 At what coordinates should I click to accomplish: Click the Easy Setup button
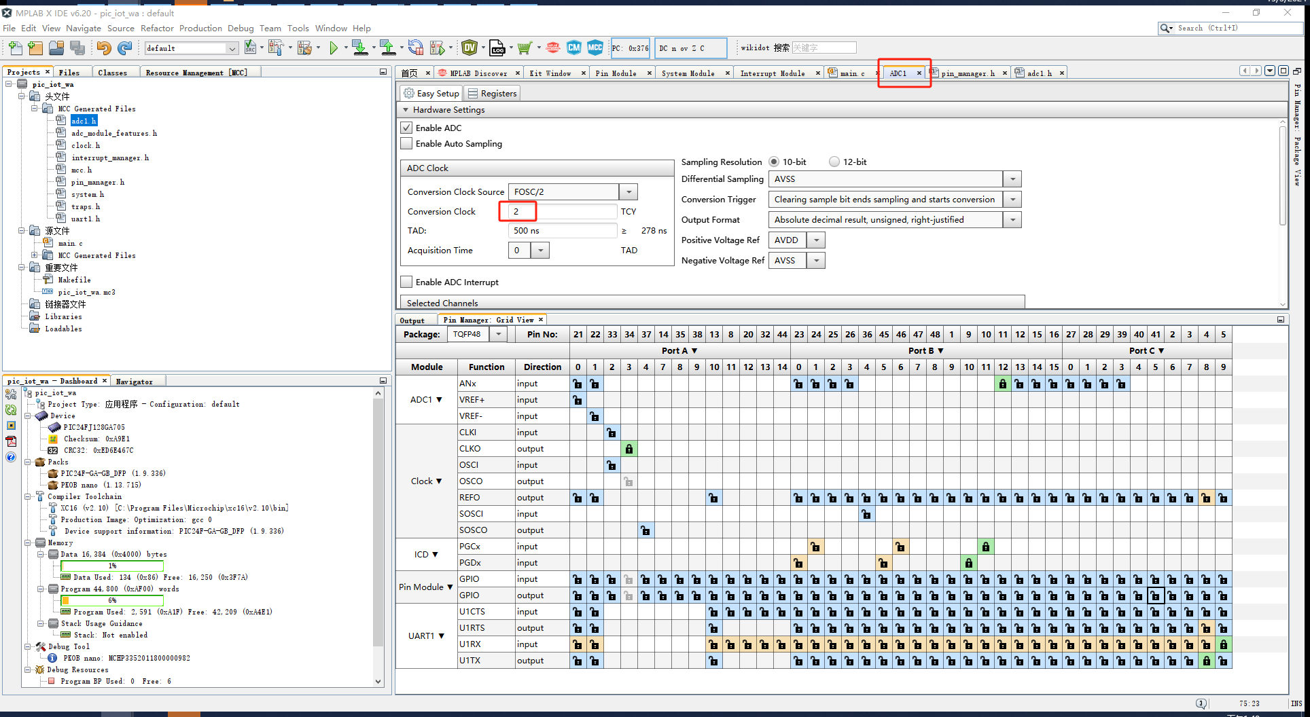click(431, 94)
